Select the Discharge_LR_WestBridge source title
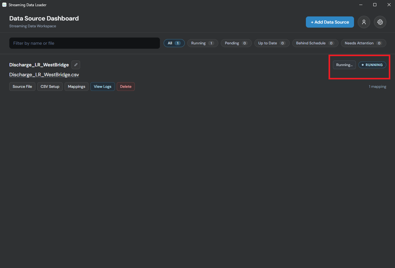This screenshot has height=268, width=395. [x=39, y=65]
